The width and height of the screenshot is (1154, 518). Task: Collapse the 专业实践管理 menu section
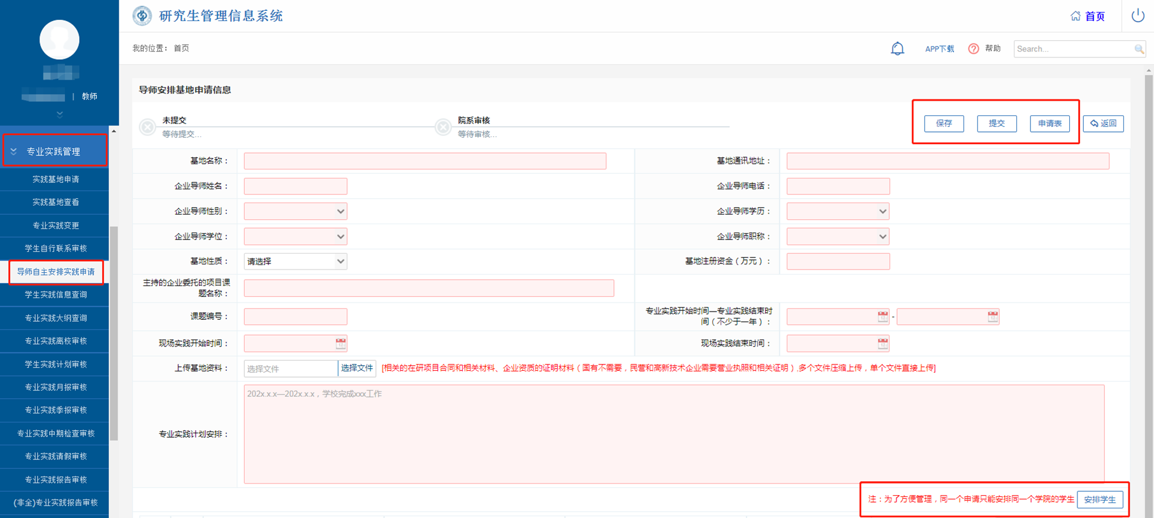[x=54, y=151]
